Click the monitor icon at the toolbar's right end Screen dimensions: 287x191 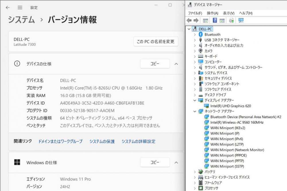click(x=241, y=20)
